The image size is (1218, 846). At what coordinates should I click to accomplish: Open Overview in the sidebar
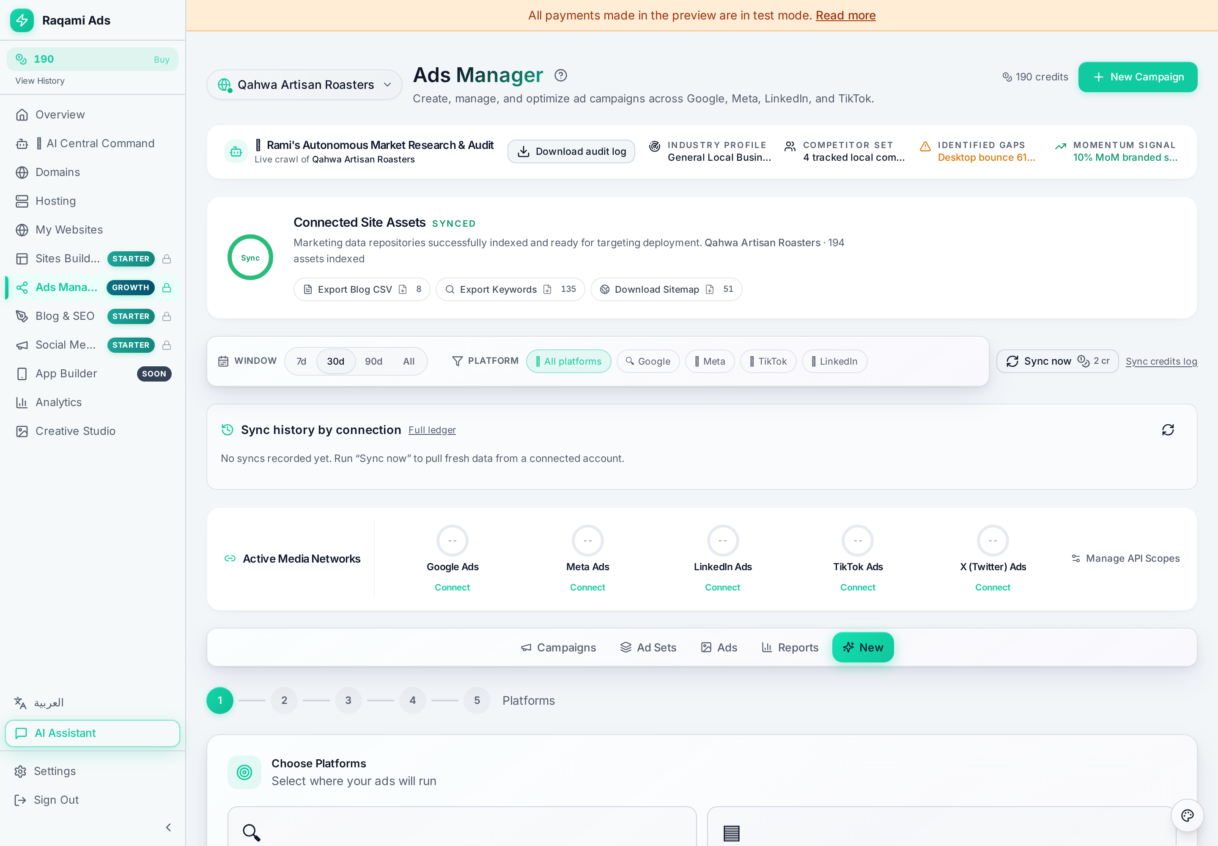(93, 115)
